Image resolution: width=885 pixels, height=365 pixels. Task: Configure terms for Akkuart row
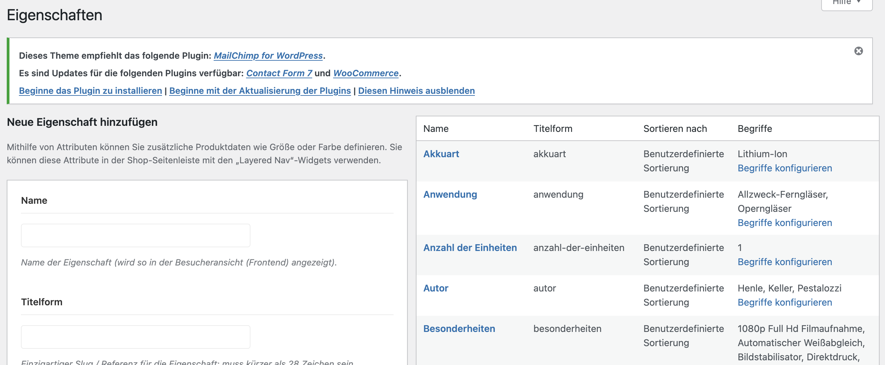point(784,168)
